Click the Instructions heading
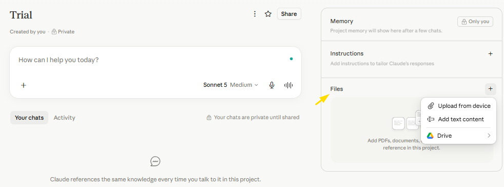Image resolution: width=504 pixels, height=187 pixels. tap(347, 53)
